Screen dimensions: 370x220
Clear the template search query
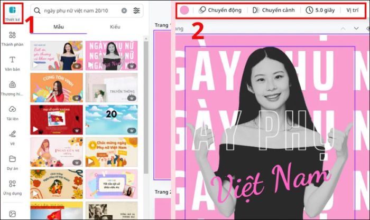tap(124, 11)
